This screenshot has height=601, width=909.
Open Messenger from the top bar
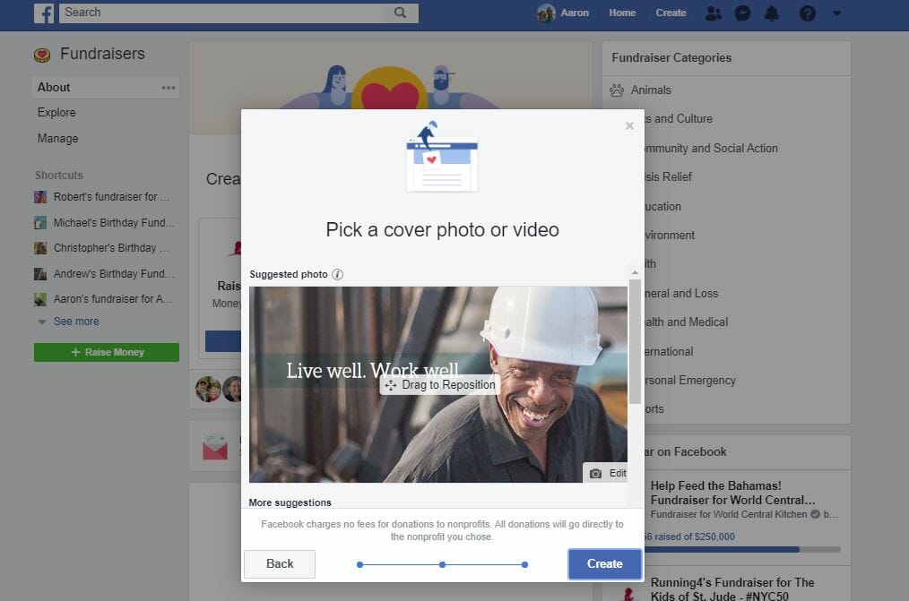coord(742,13)
